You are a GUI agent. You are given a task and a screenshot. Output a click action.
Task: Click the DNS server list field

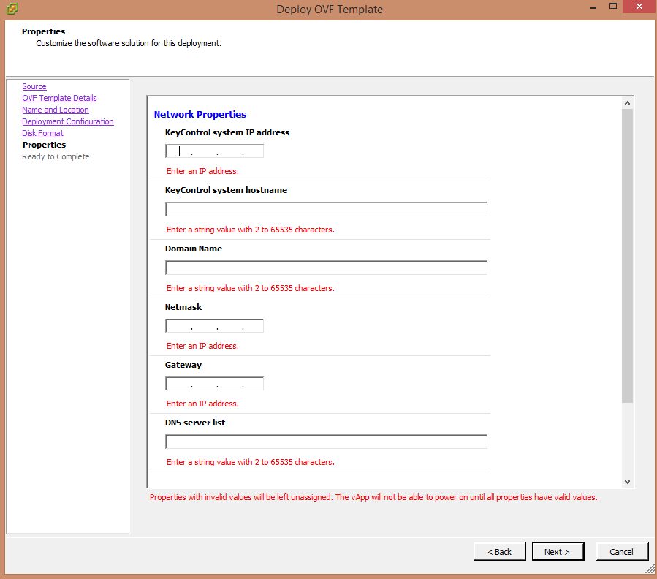coord(326,442)
